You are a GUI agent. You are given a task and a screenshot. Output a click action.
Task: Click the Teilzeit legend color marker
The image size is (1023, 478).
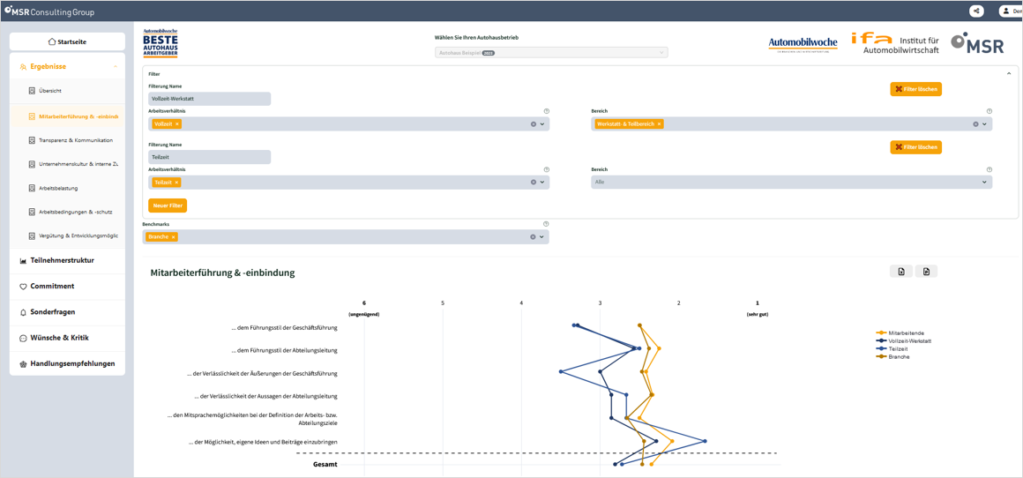pyautogui.click(x=881, y=349)
